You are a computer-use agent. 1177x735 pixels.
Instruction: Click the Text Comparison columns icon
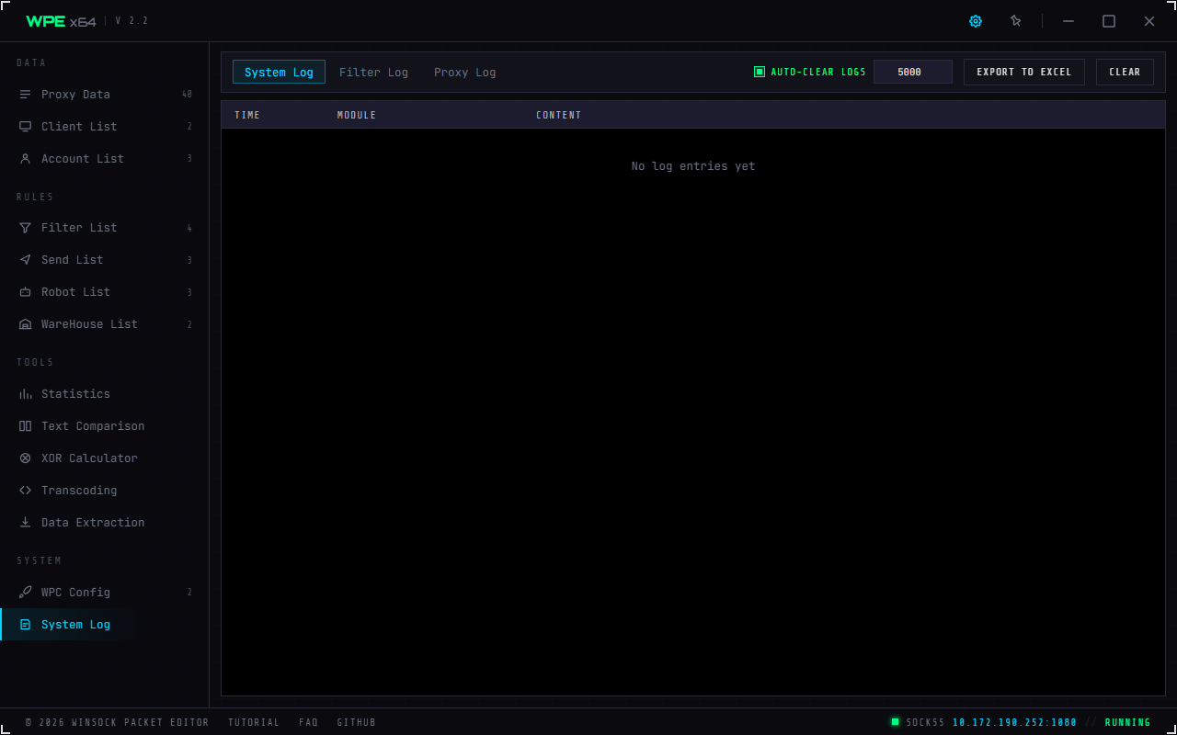click(25, 426)
